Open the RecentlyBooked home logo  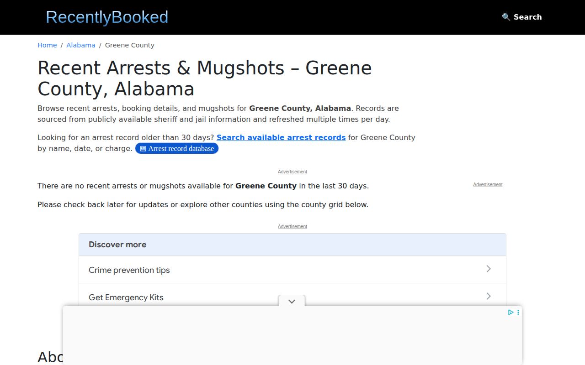(107, 17)
